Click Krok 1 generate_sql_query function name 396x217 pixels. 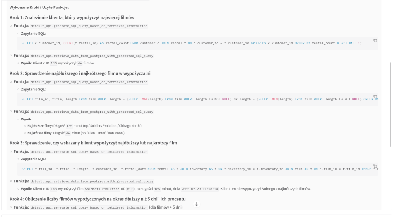tap(89, 26)
